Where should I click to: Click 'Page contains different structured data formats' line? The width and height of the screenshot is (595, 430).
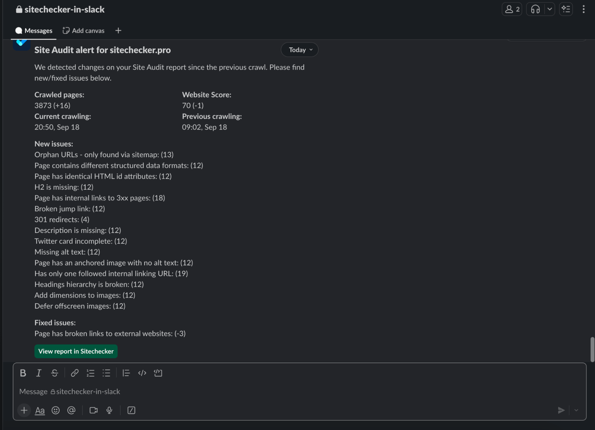(x=119, y=166)
